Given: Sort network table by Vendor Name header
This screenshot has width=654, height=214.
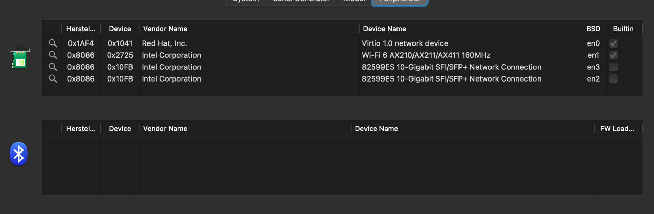Looking at the screenshot, I should 165,29.
